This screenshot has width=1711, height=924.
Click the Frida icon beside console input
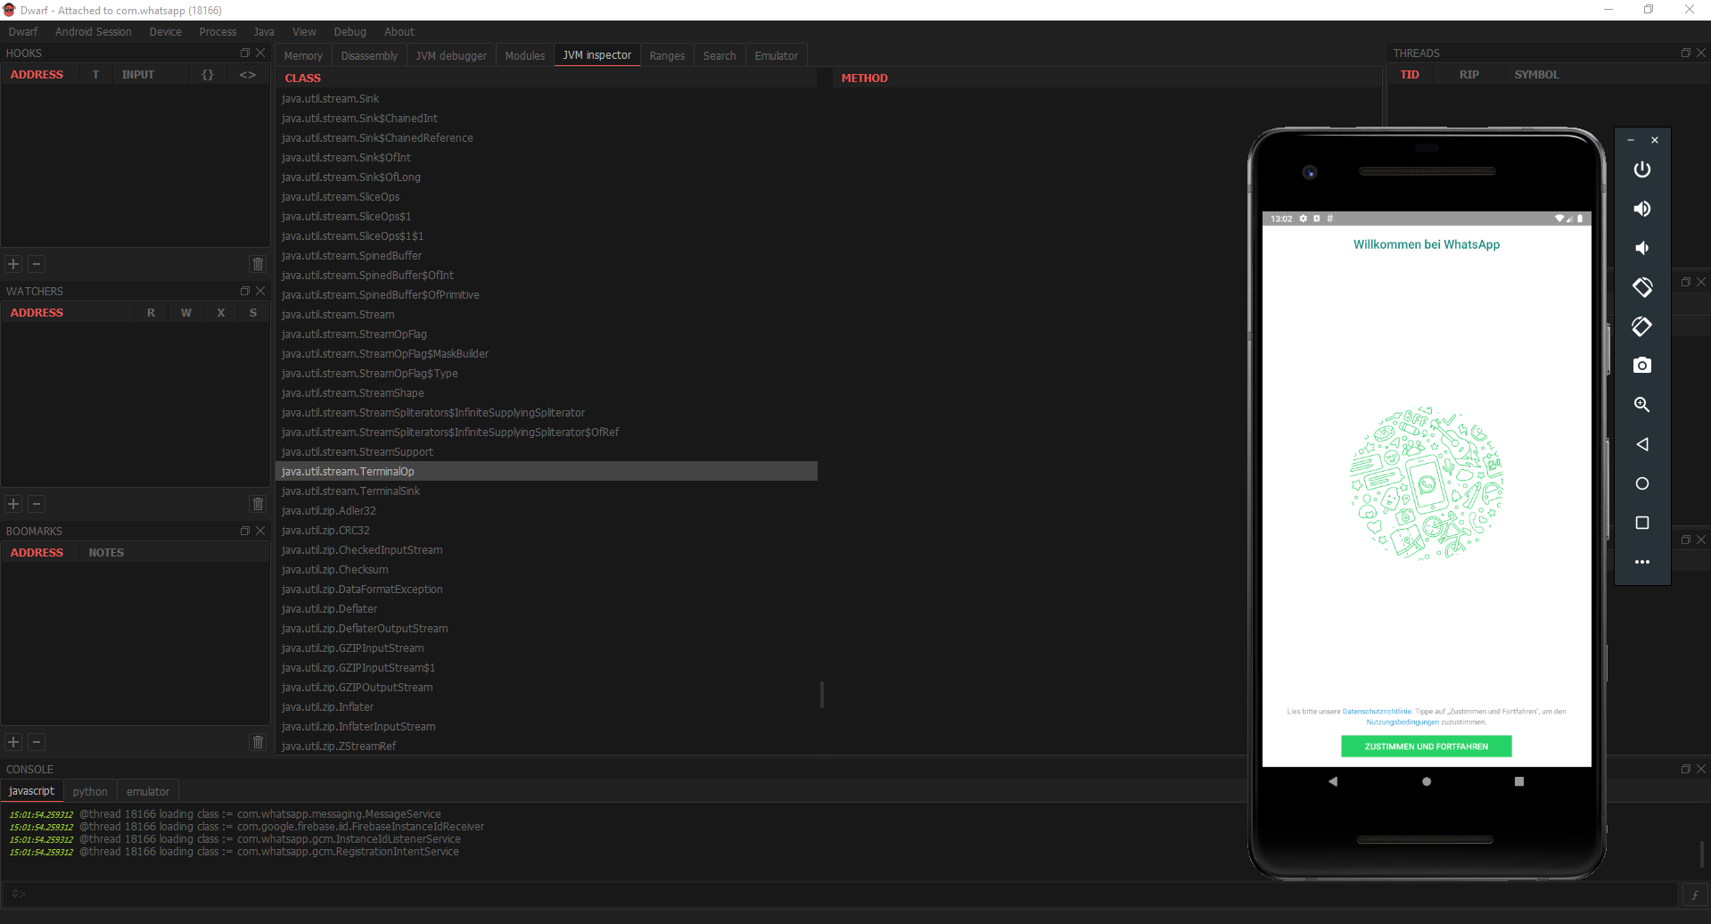click(1693, 895)
